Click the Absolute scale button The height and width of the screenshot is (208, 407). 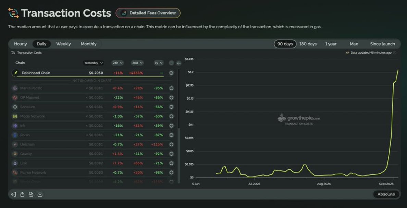click(x=386, y=194)
